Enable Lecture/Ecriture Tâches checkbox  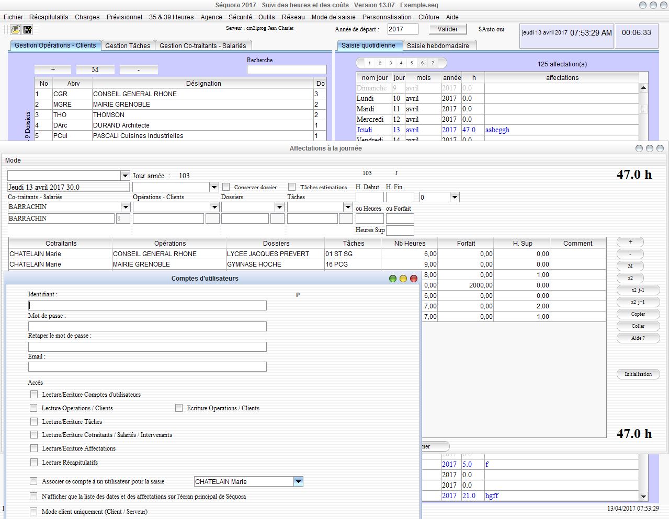click(x=34, y=422)
